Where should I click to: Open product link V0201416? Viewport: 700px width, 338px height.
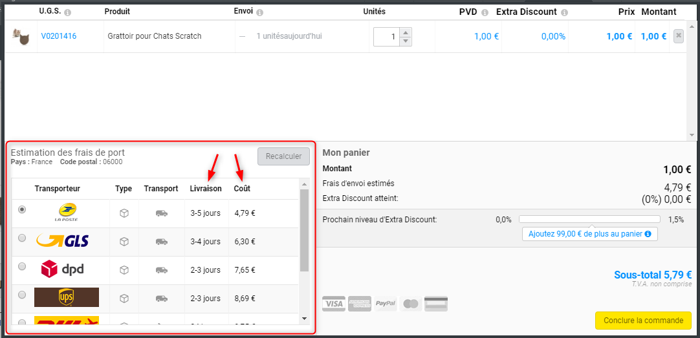pyautogui.click(x=58, y=36)
